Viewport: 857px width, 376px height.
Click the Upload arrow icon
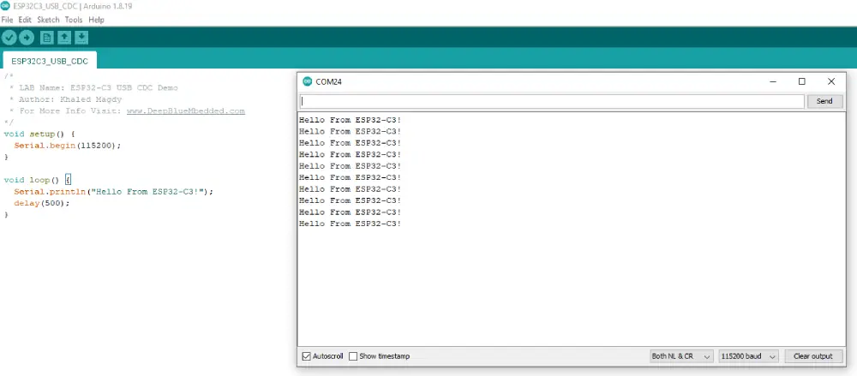point(27,38)
